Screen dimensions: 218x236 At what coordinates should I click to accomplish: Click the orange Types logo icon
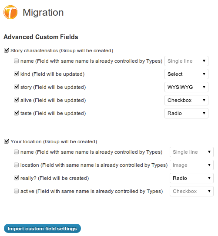[10, 12]
